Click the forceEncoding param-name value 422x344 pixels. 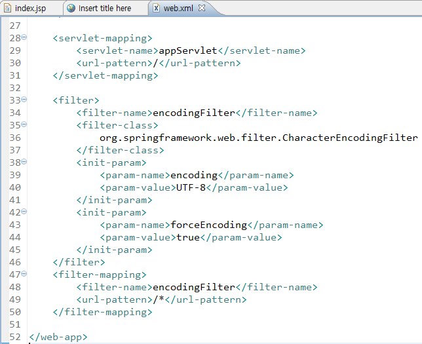[208, 225]
